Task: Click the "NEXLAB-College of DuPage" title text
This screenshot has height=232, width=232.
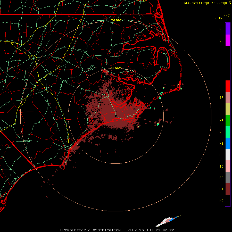Action: coord(206,3)
